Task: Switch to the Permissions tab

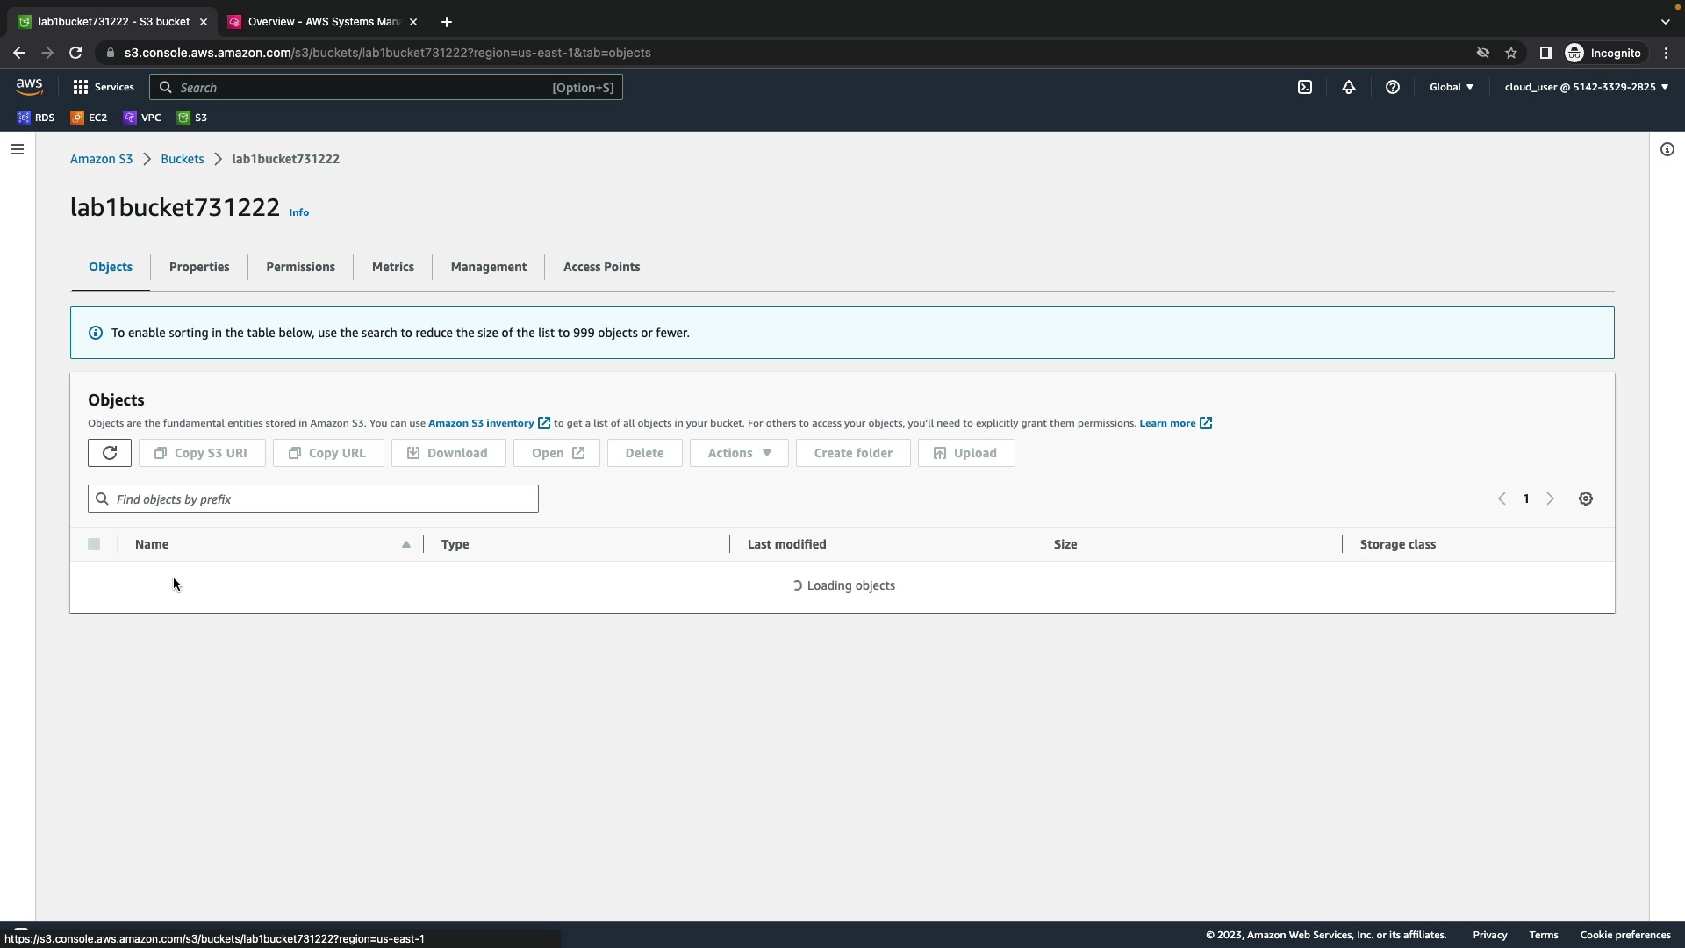Action: tap(300, 267)
